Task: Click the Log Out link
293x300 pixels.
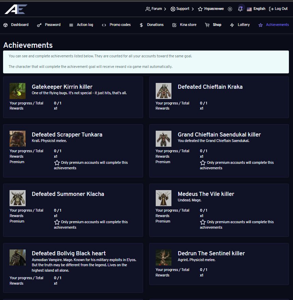Action: (278, 9)
